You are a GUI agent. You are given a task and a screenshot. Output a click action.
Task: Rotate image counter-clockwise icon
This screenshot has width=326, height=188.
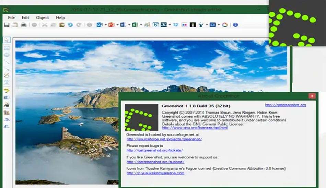pos(7,126)
